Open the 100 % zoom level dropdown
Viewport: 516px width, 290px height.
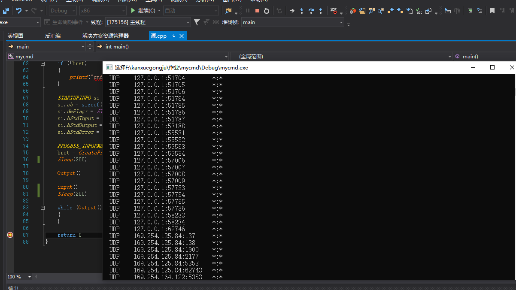(x=19, y=277)
